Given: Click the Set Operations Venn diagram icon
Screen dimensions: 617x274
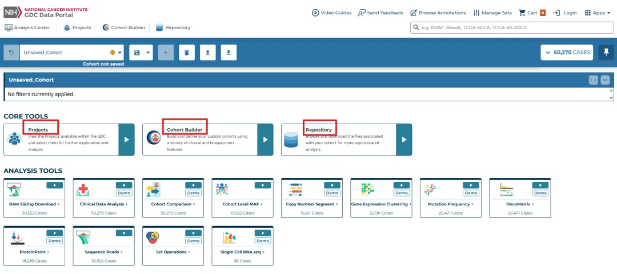Looking at the screenshot, I should pos(153,237).
